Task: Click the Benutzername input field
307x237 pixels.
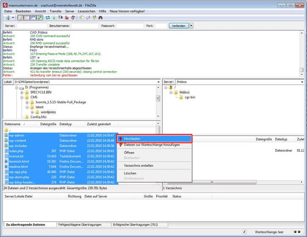Action: click(x=85, y=26)
